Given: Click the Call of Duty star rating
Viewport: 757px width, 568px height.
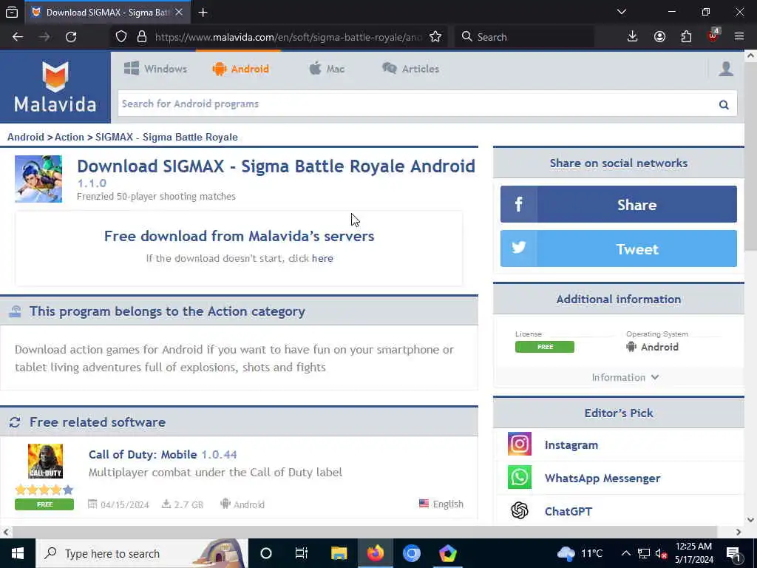Looking at the screenshot, I should 44,490.
